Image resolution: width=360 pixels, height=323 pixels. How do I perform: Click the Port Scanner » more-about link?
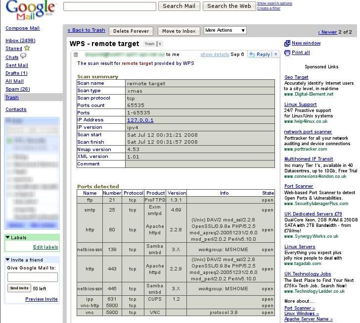pyautogui.click(x=300, y=308)
